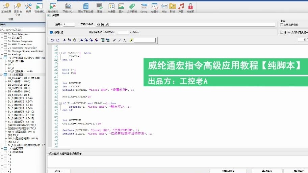Copy selected macro code
This screenshot has height=173, width=308.
click(x=69, y=40)
